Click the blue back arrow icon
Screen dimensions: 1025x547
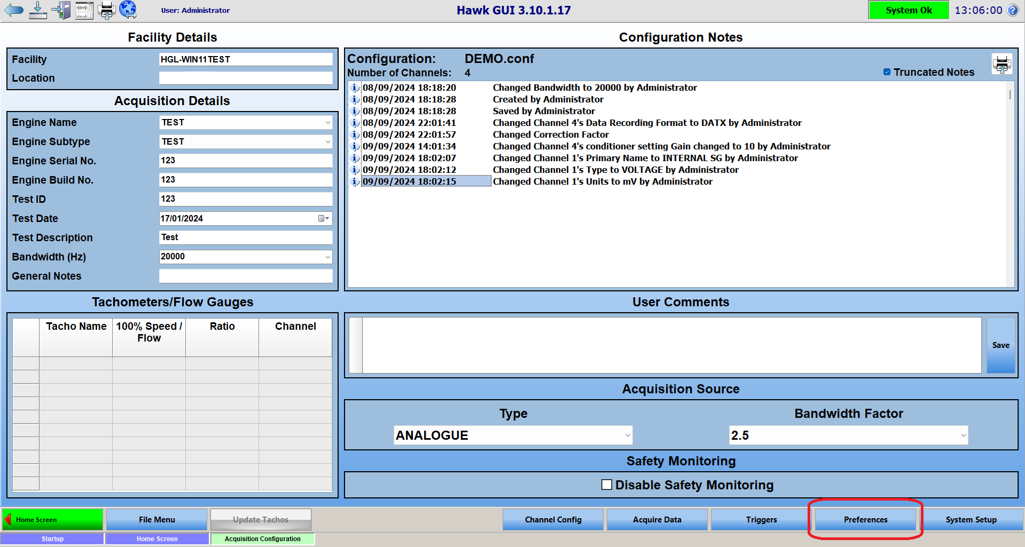(14, 10)
